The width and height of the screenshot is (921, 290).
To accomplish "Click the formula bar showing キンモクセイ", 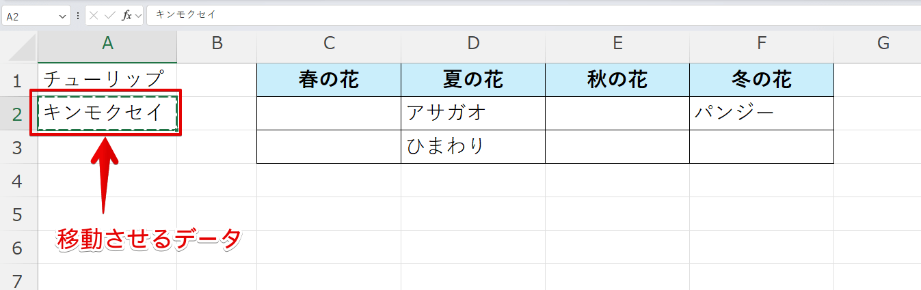I will pyautogui.click(x=479, y=15).
